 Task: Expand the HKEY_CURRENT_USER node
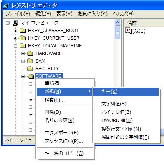click(15, 38)
